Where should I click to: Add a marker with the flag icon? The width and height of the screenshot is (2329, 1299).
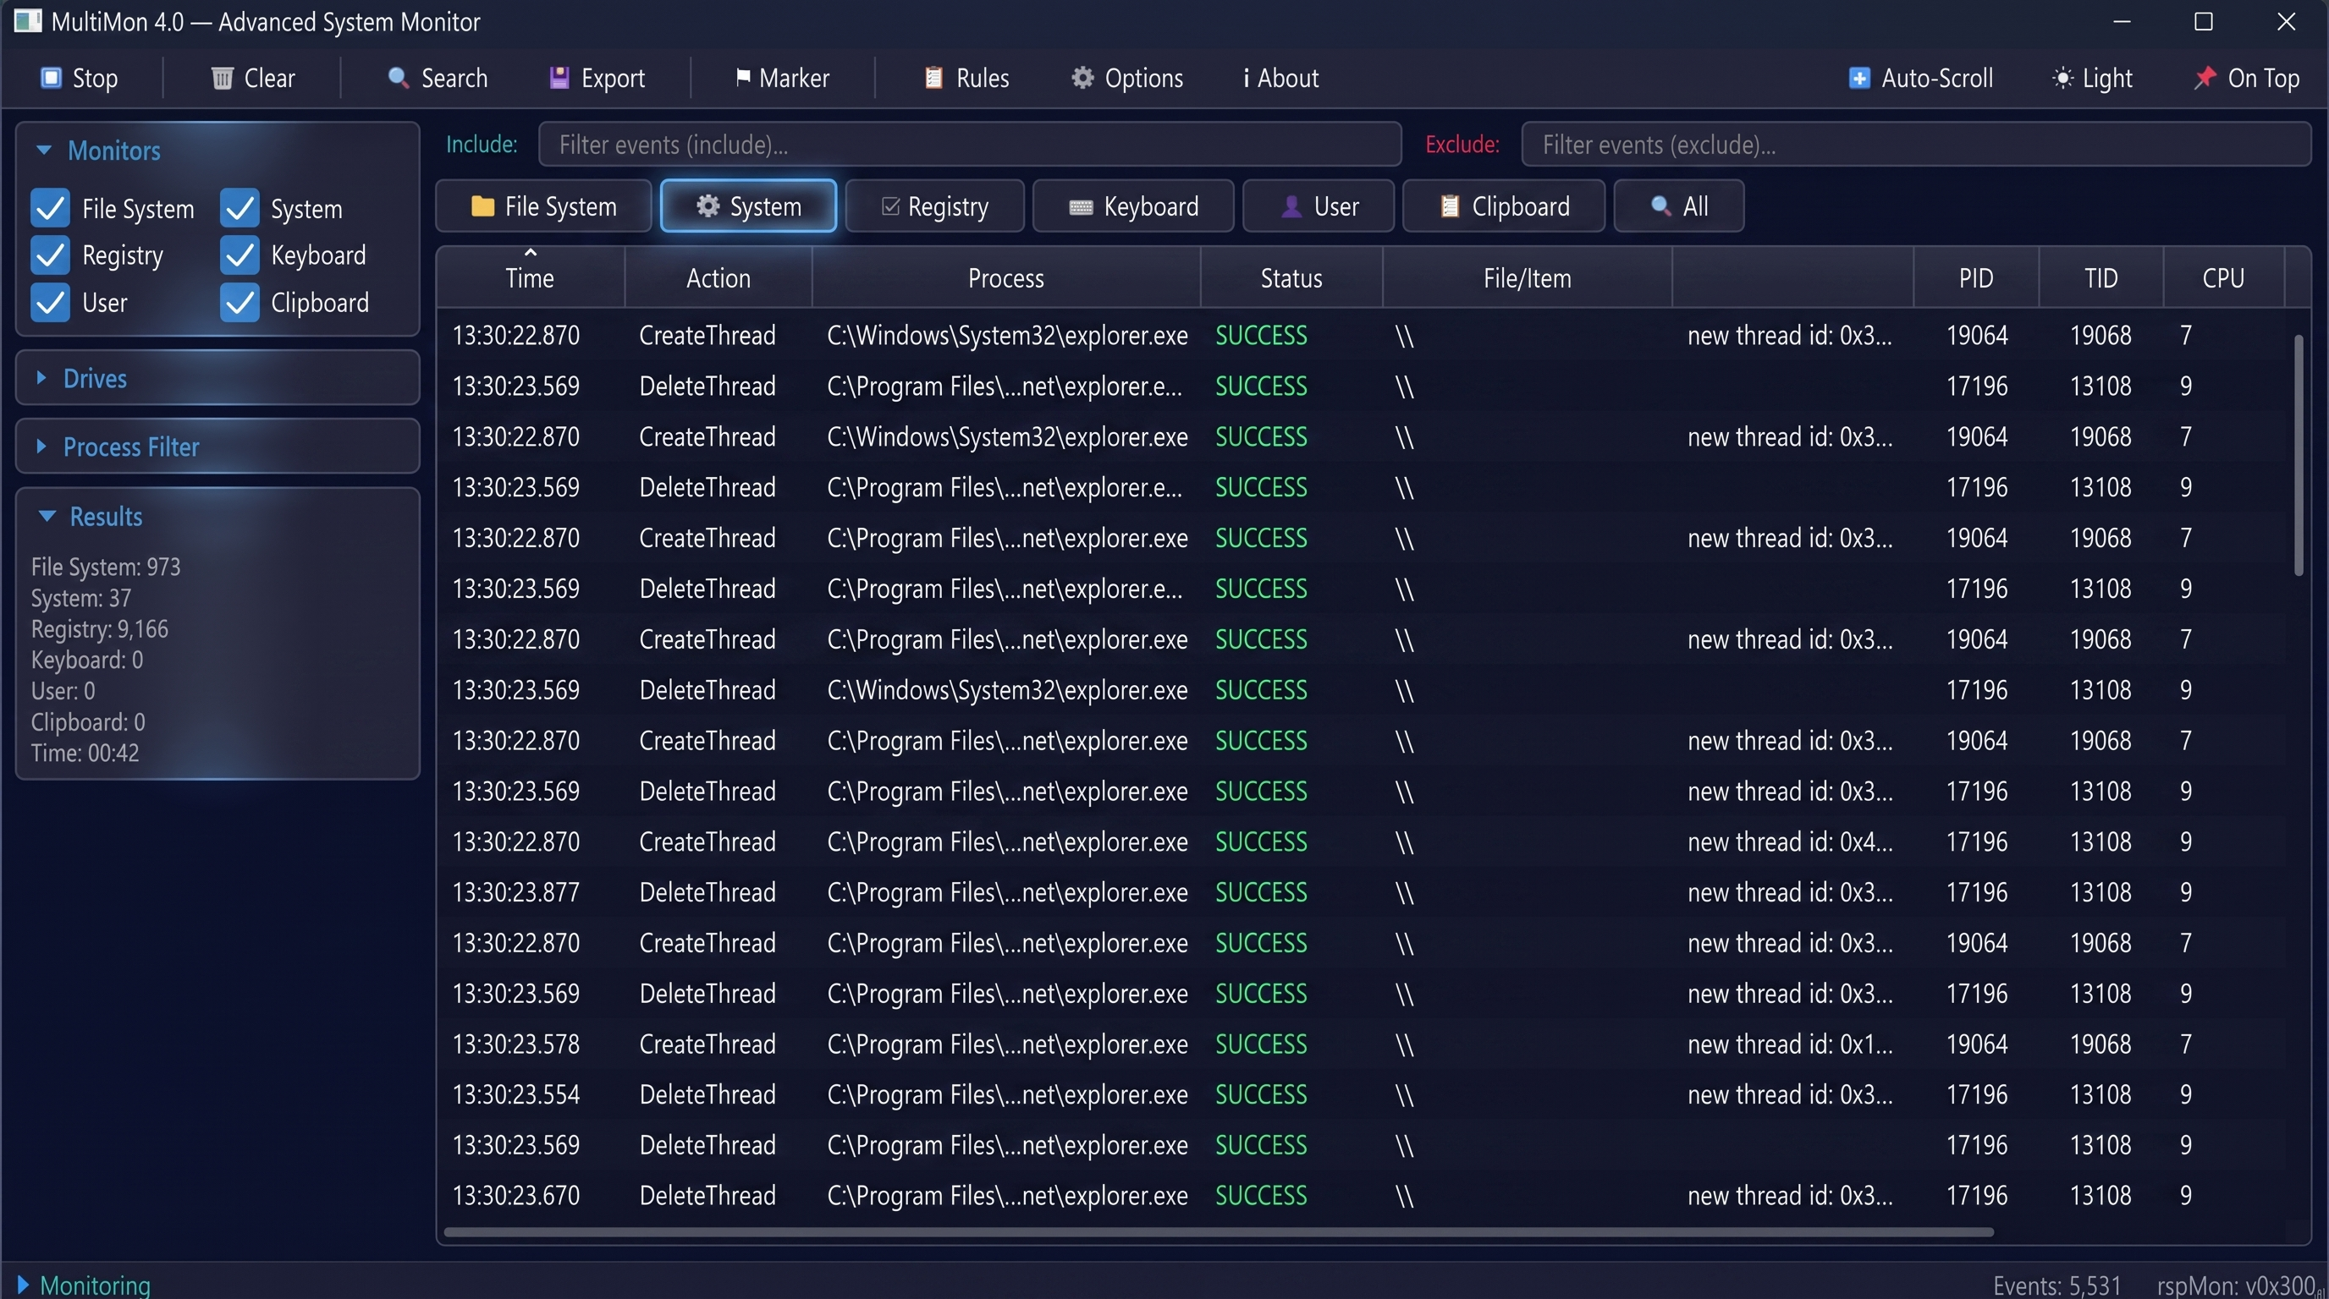click(742, 79)
